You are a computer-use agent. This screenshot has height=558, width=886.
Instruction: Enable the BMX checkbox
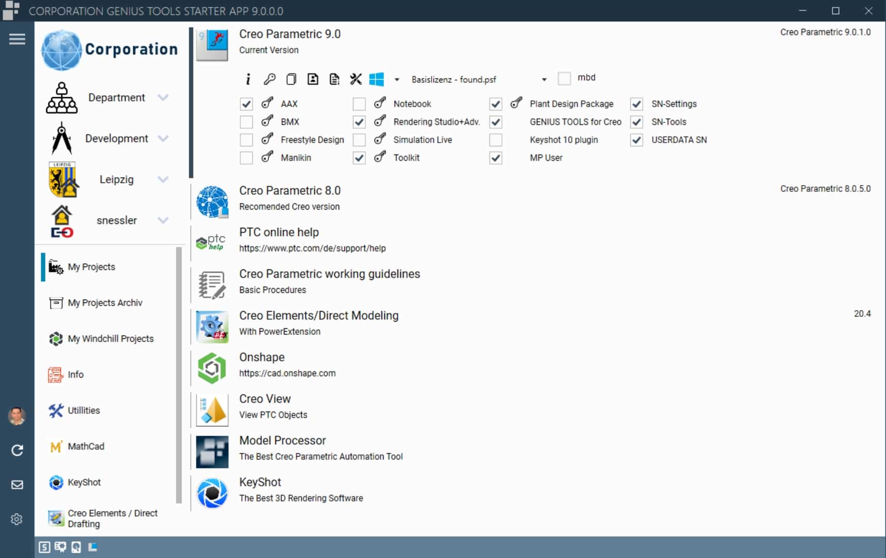click(246, 122)
